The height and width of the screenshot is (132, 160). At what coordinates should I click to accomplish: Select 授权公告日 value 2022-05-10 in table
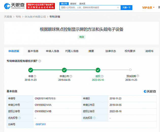click(116, 111)
